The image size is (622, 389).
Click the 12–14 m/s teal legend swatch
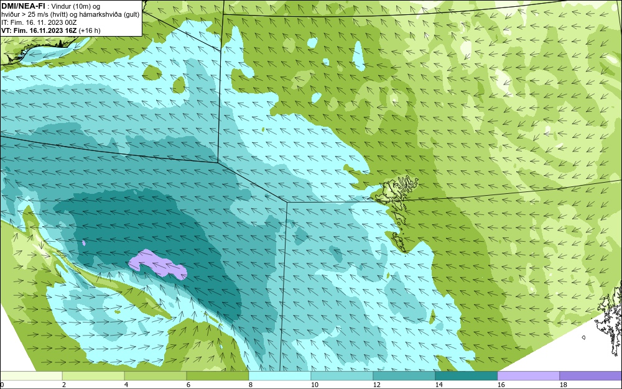404,376
